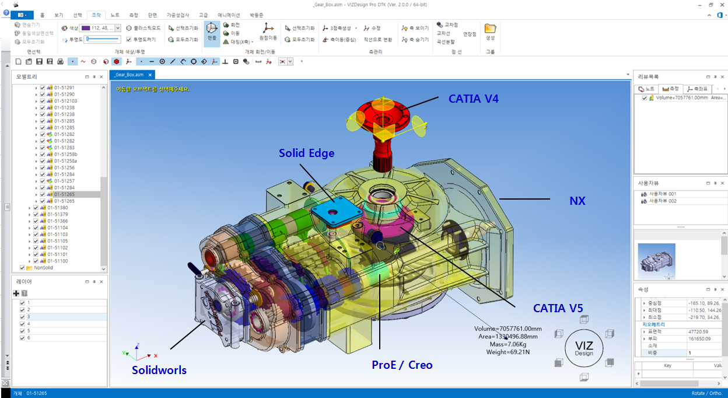728x398 pixels.
Task: Toggle the 투명도켜기 checkbox
Action: pos(129,40)
